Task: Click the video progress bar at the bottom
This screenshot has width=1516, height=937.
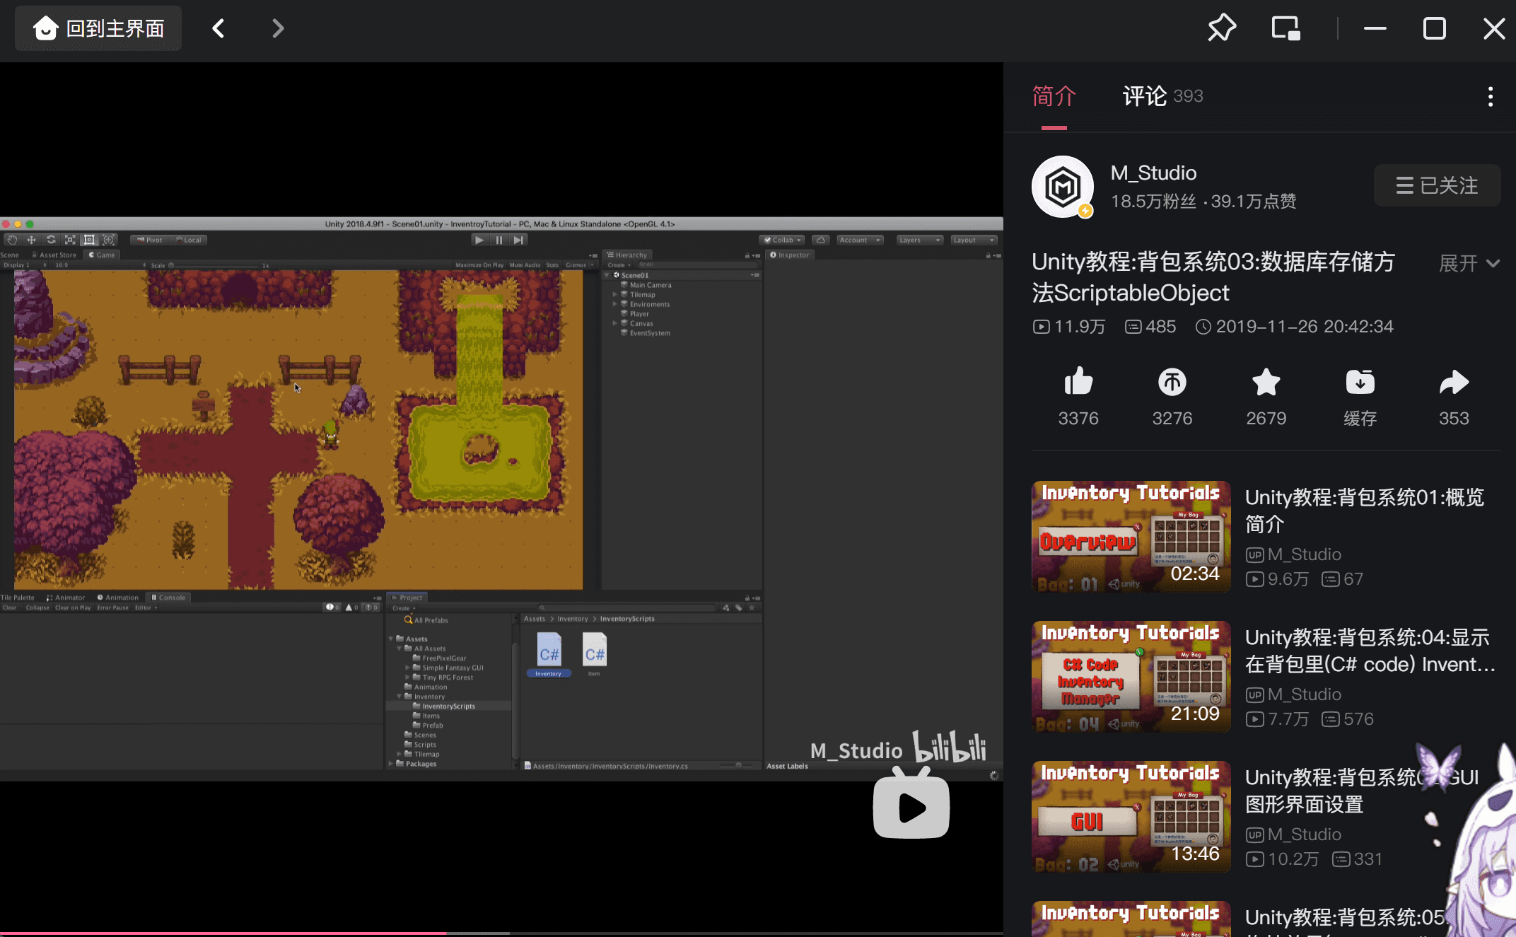Action: click(x=501, y=933)
